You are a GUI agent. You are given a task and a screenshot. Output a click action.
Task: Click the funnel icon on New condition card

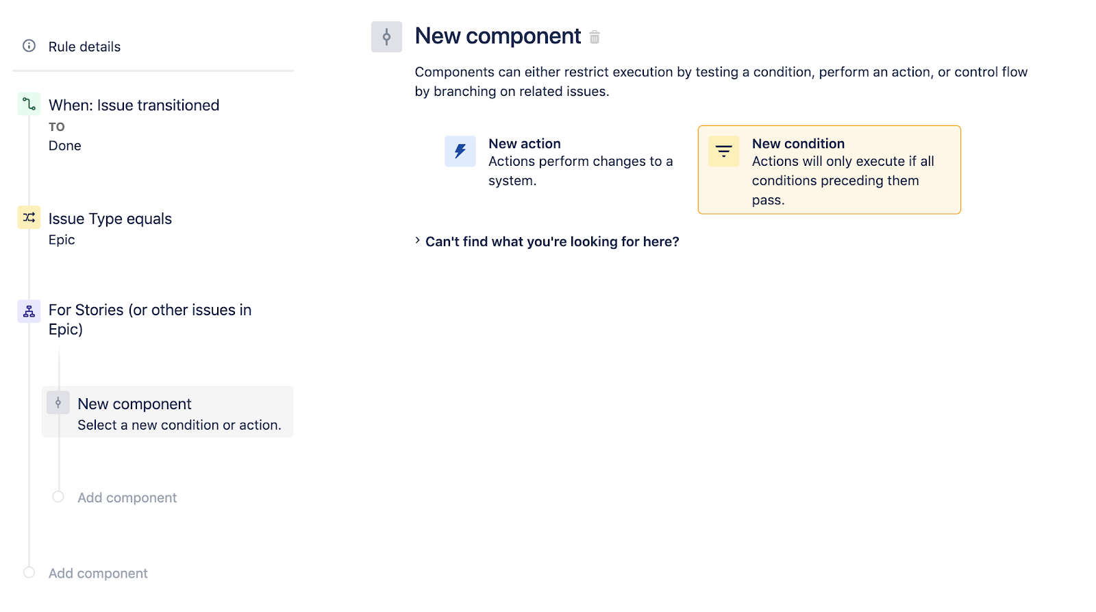click(723, 151)
